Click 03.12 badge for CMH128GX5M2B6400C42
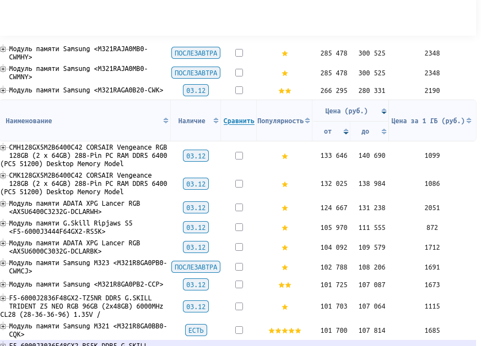481x346 pixels. 196,156
